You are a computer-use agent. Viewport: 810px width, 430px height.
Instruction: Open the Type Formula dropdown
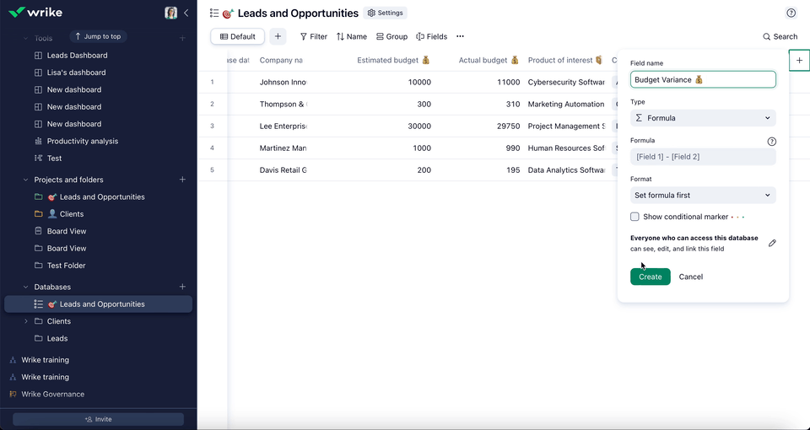point(702,118)
